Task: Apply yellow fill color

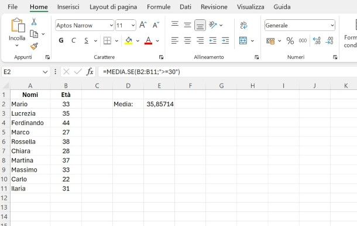Action: coord(129,41)
